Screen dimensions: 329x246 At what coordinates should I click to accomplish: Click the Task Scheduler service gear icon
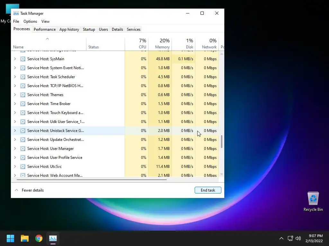(23, 77)
